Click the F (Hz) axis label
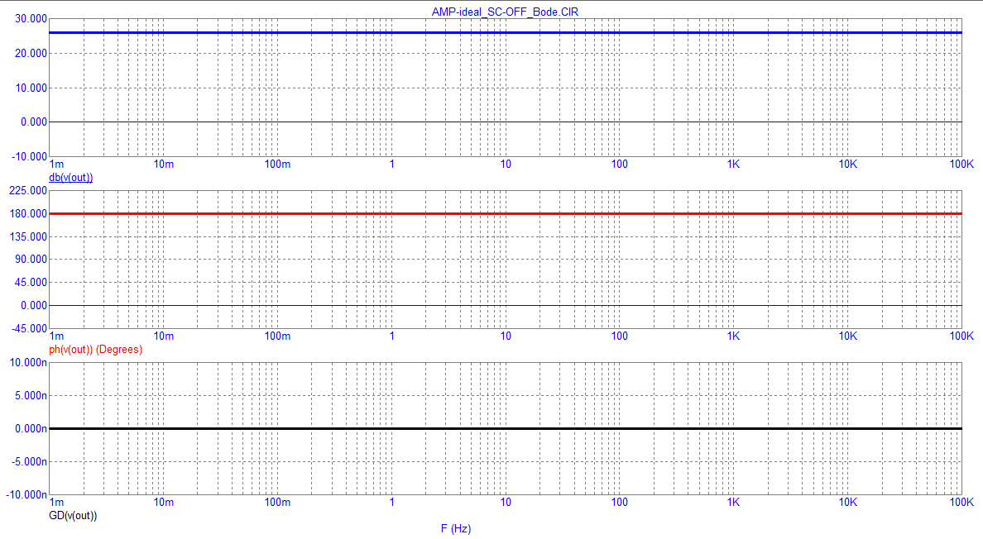This screenshot has width=983, height=539. tap(456, 529)
